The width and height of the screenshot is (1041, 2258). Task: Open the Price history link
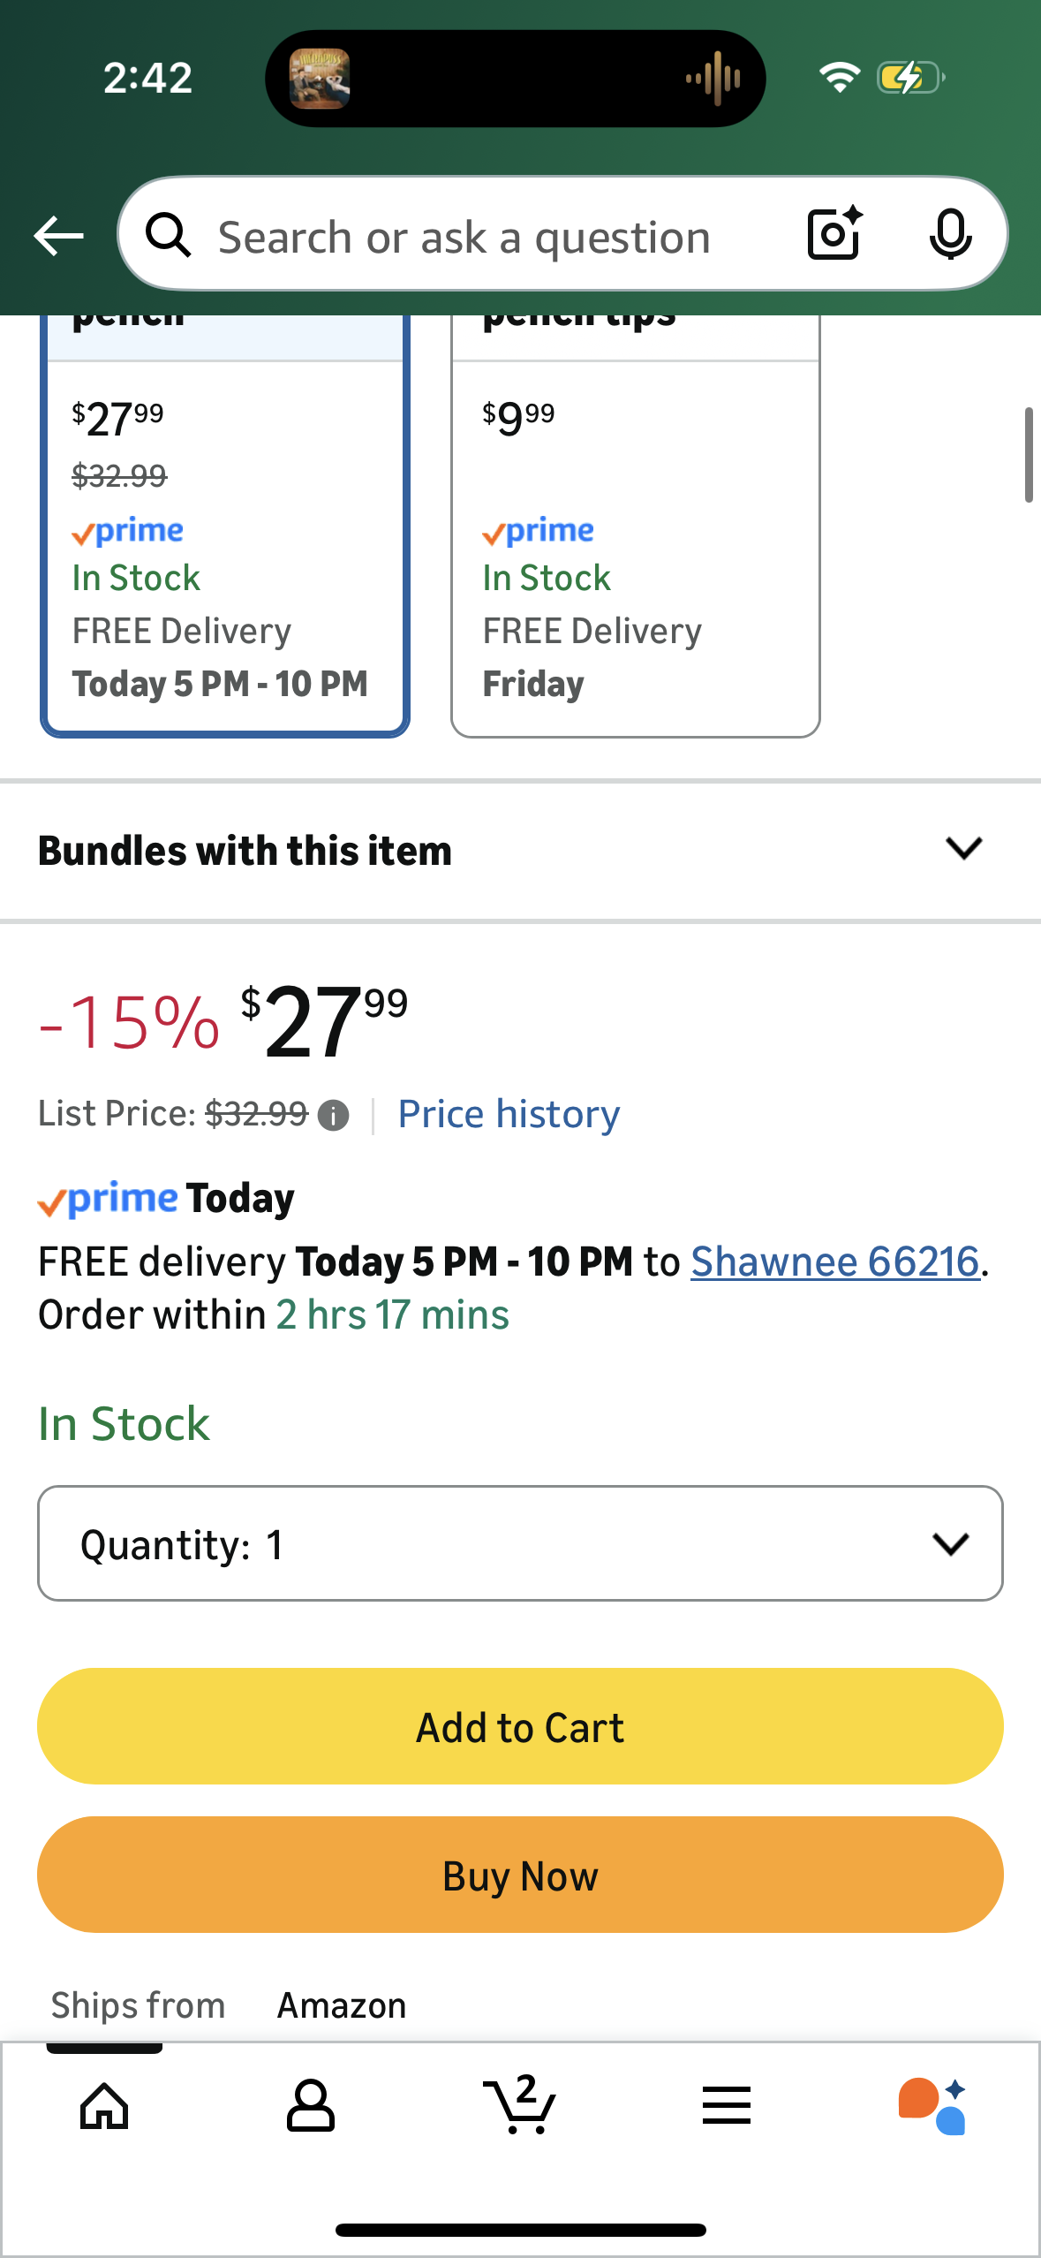(x=509, y=1114)
